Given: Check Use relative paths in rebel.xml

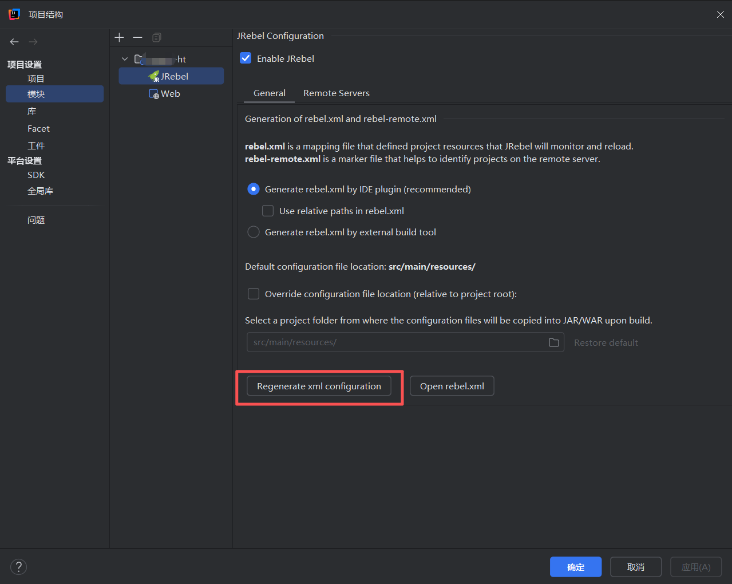Looking at the screenshot, I should 268,211.
